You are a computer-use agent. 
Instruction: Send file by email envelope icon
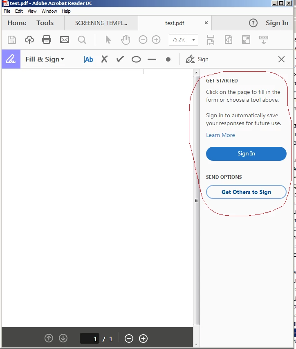65,40
